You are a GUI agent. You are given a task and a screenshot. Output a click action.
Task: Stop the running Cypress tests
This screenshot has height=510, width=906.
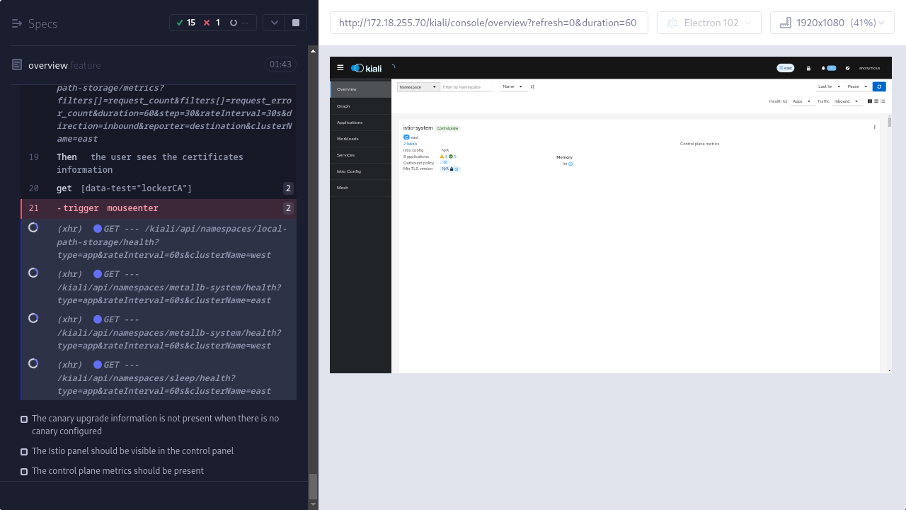[x=296, y=23]
